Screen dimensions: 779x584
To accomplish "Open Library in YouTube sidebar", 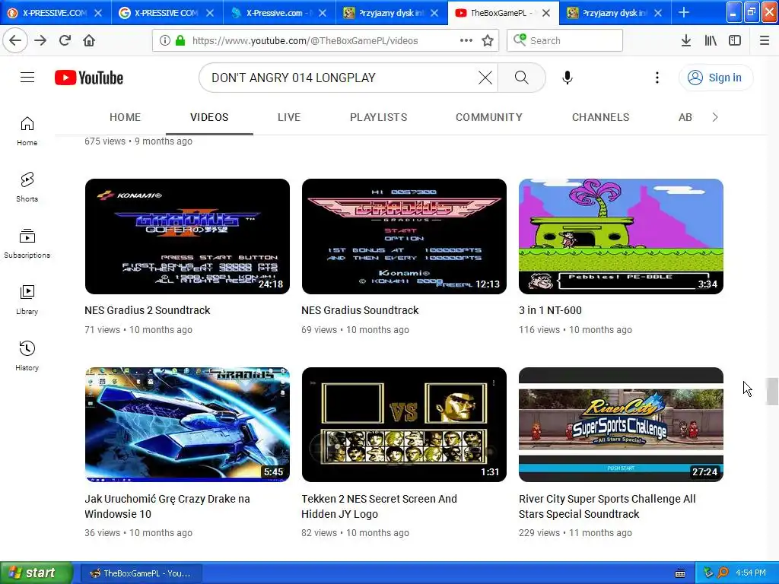I will (27, 300).
